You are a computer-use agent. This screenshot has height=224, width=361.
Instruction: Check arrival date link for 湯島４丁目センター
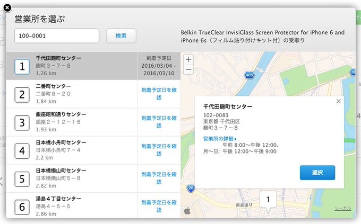tap(159, 206)
